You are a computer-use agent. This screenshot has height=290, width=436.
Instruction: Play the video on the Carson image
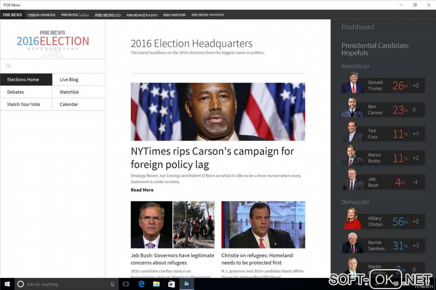coord(282,125)
